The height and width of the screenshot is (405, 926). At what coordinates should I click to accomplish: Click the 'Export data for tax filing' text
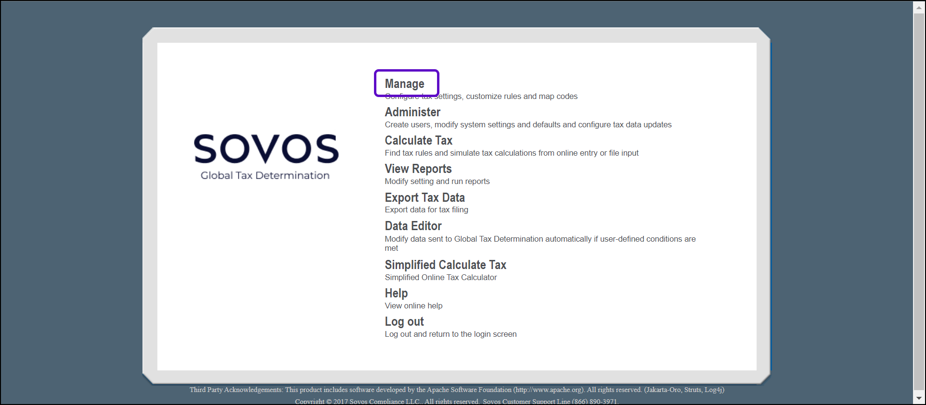[x=426, y=210]
